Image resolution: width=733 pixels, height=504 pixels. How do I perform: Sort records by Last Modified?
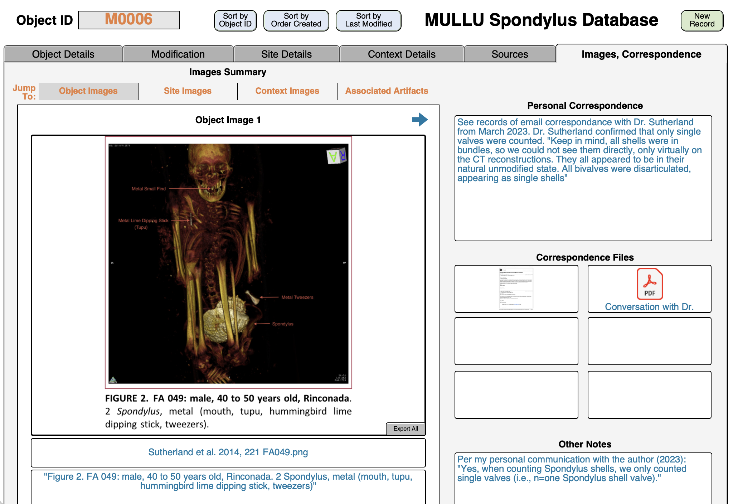tap(368, 20)
